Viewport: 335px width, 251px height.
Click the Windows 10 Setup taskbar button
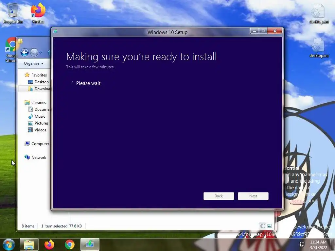(x=90, y=244)
